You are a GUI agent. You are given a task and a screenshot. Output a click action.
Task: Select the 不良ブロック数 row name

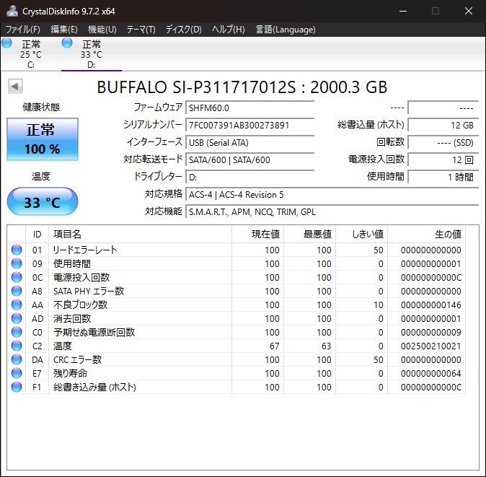click(80, 305)
